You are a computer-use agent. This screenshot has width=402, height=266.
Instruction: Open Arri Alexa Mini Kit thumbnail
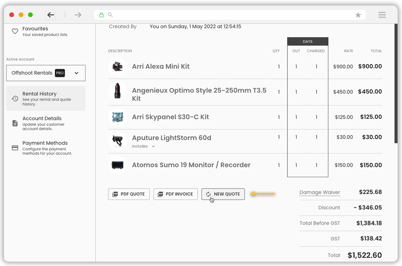117,67
